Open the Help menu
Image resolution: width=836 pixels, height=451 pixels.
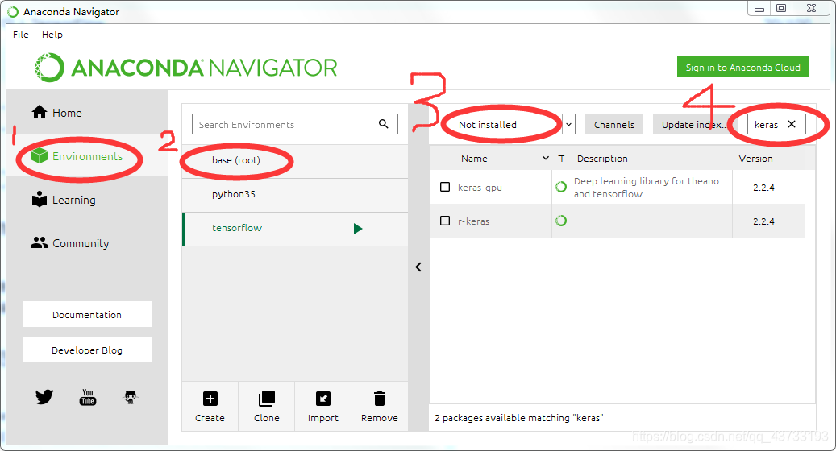tap(52, 34)
